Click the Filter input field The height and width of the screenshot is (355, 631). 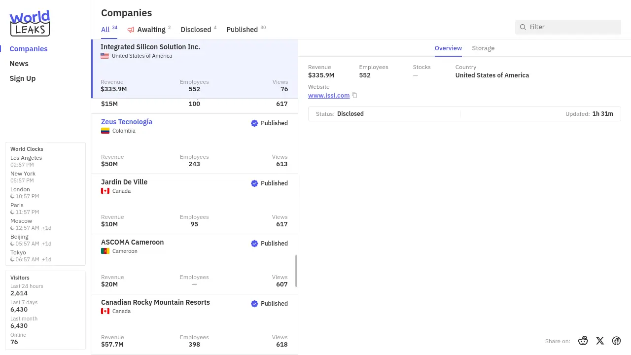coord(572,27)
